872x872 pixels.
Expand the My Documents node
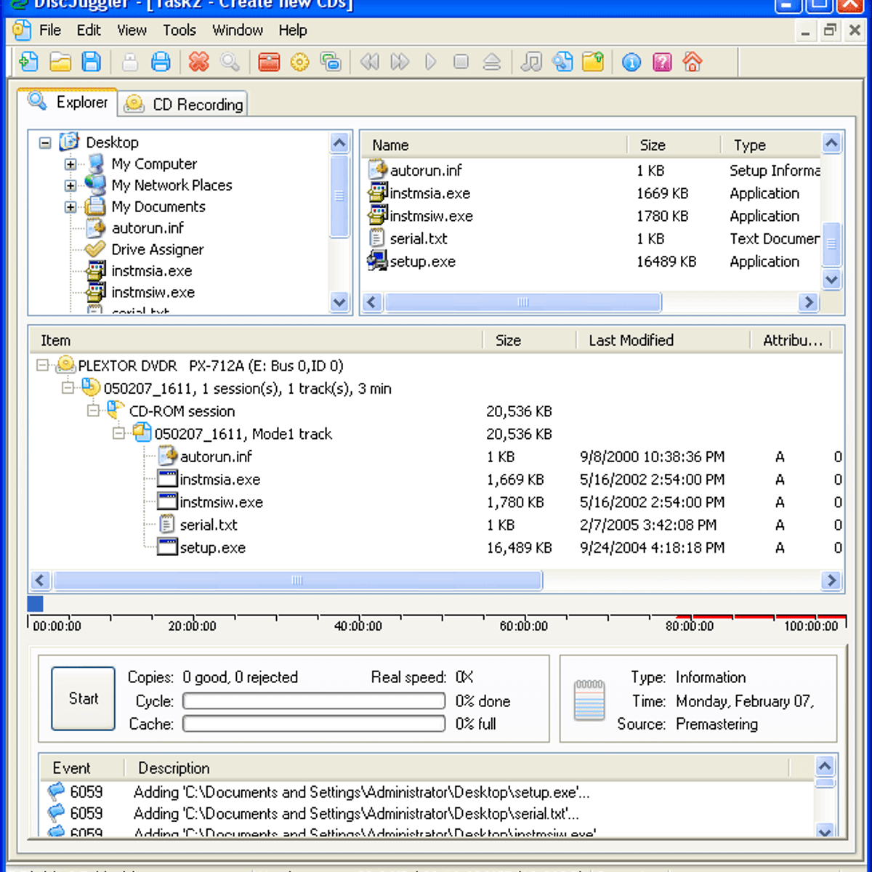70,207
